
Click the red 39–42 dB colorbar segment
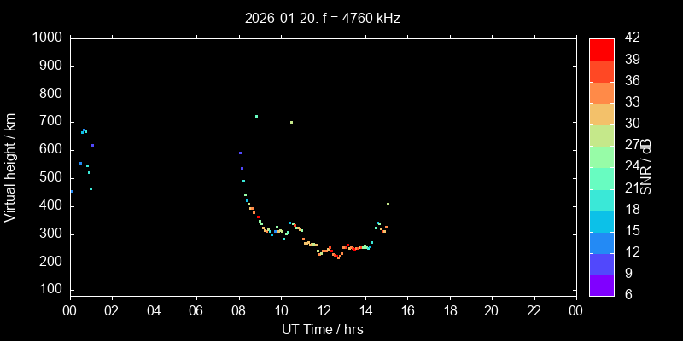coord(601,49)
